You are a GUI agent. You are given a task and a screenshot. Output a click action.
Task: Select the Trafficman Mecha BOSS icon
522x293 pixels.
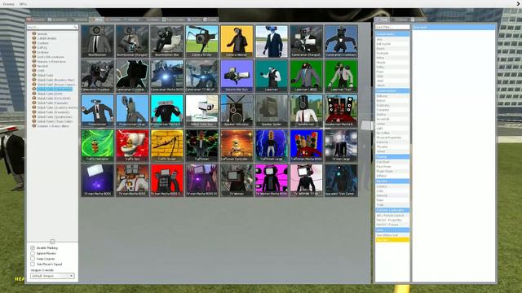(307, 146)
